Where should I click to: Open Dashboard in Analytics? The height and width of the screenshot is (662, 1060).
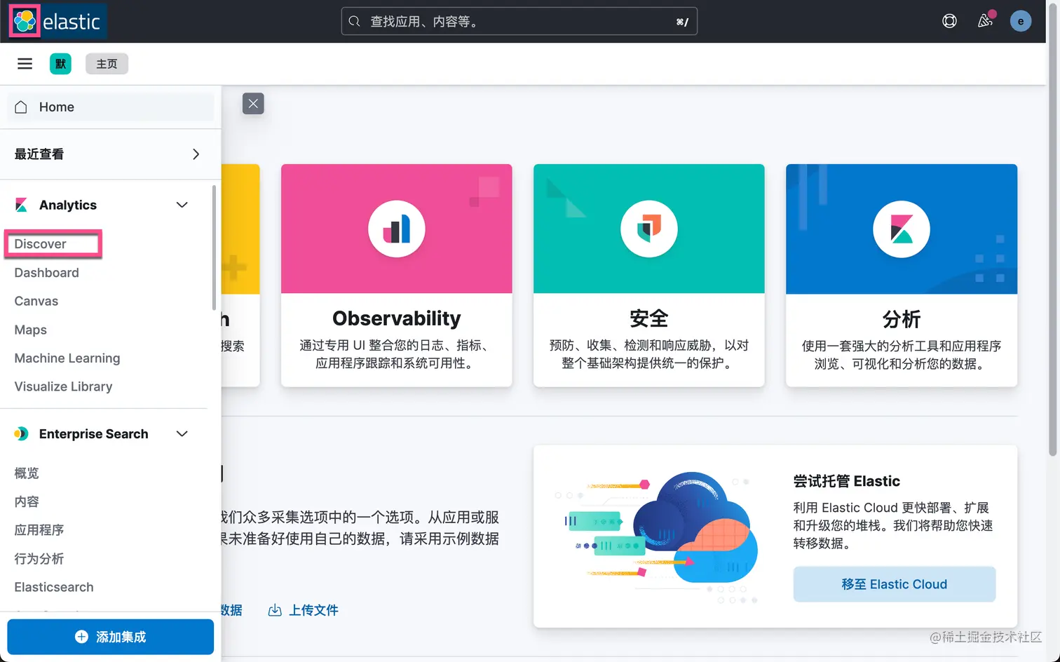point(46,273)
